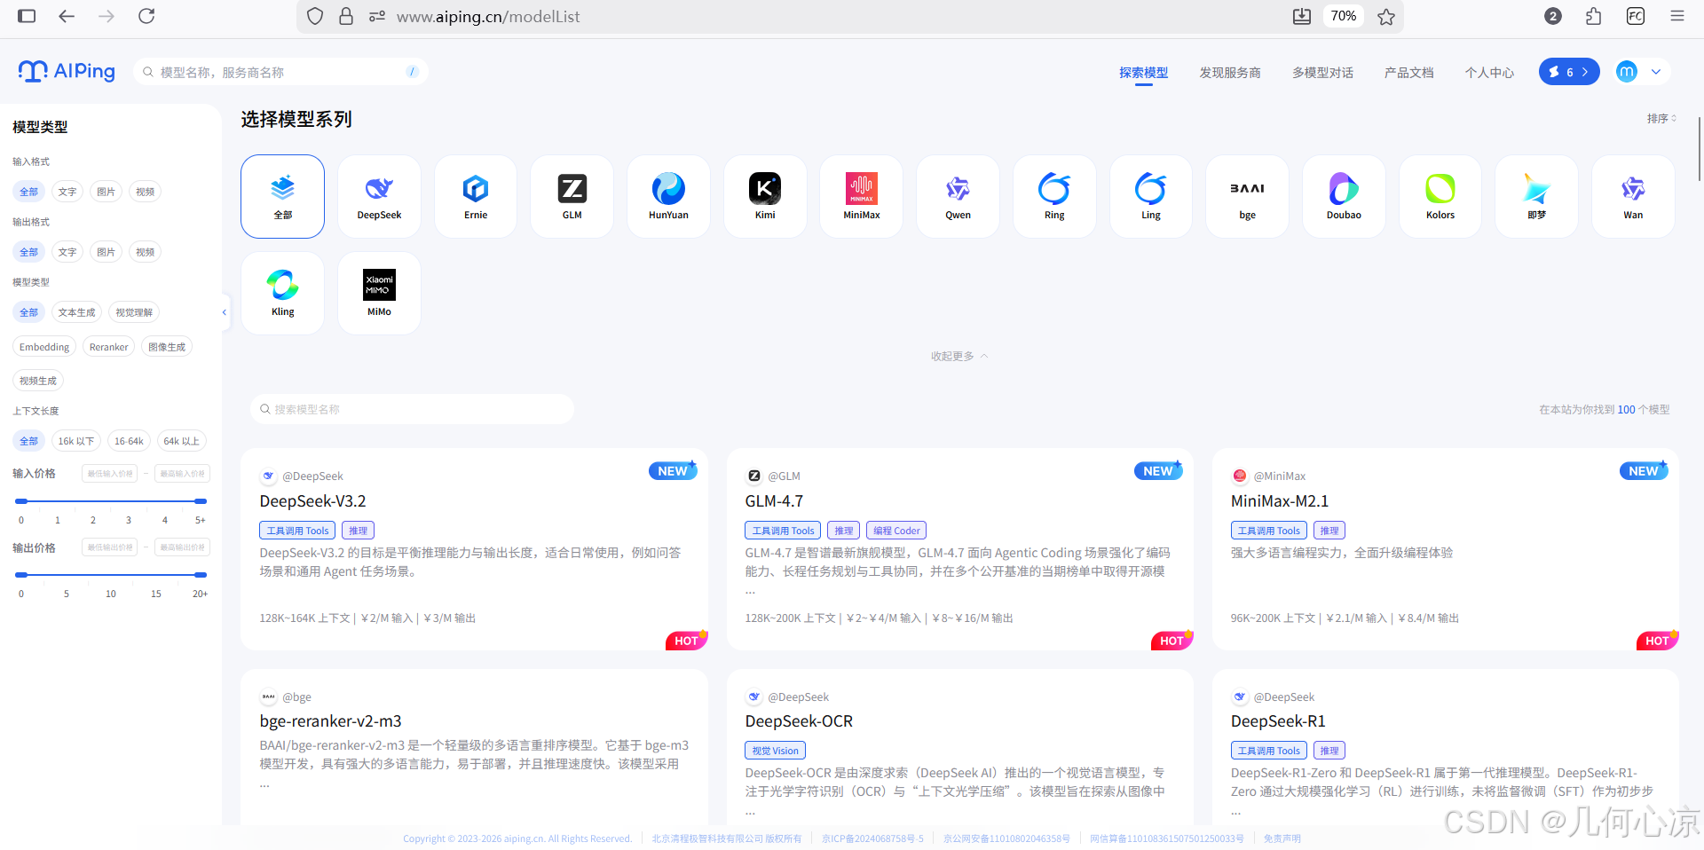The width and height of the screenshot is (1704, 850).
Task: Filter model type by Reranker
Action: (109, 347)
